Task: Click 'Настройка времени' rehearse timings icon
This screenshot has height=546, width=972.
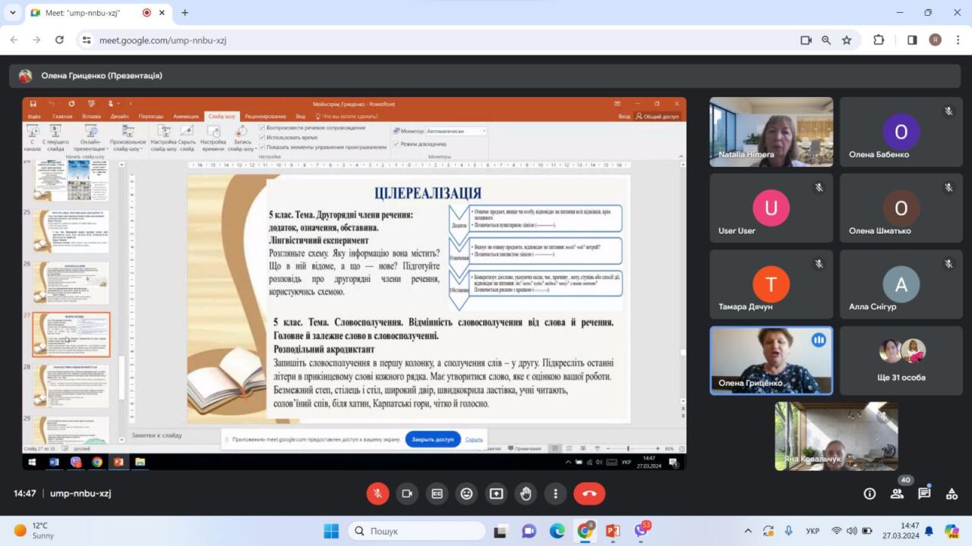Action: [x=213, y=137]
